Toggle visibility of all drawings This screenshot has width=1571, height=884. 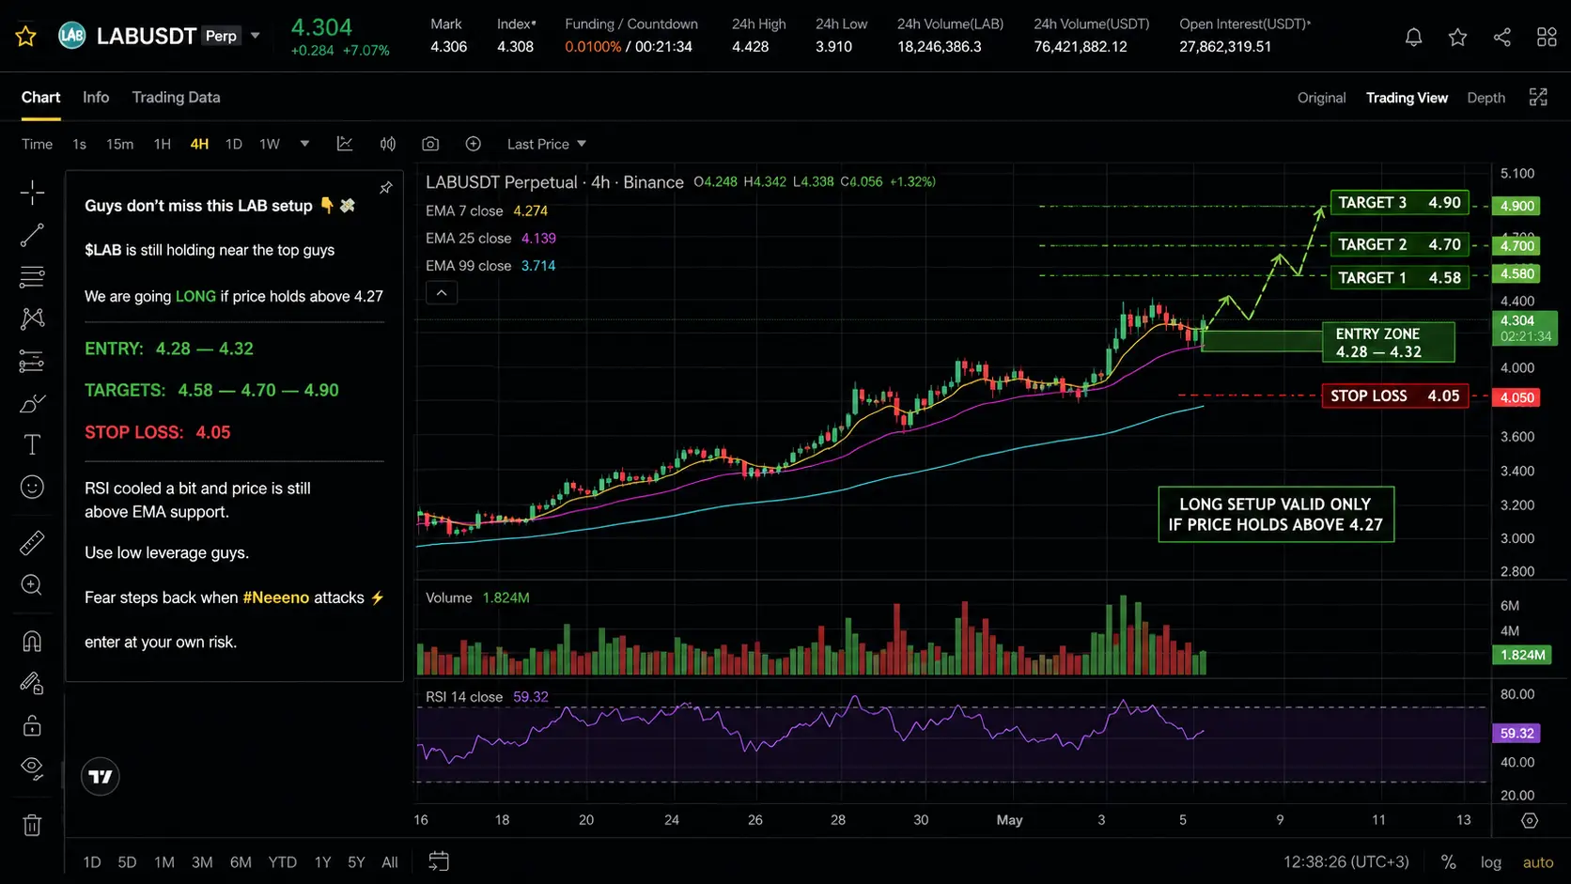32,768
